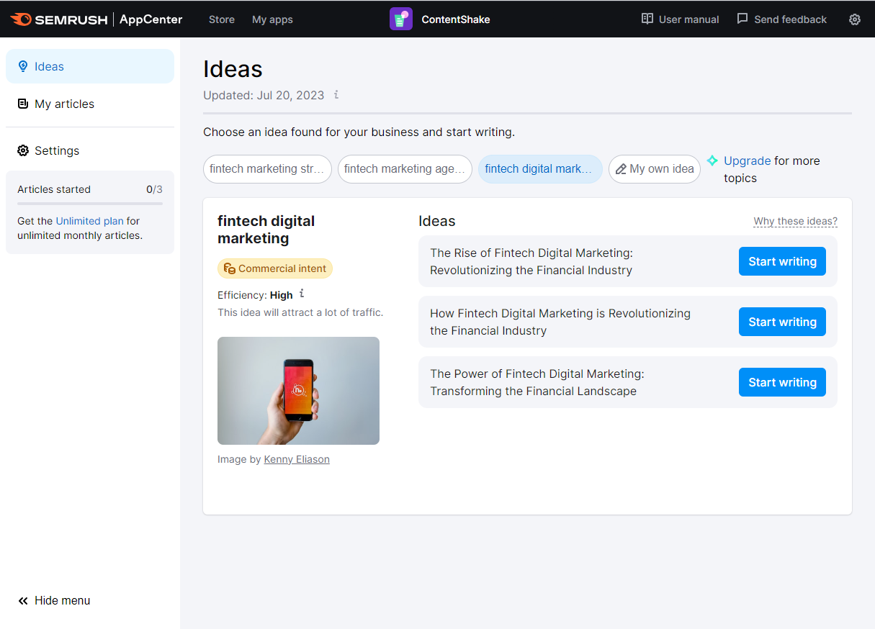
Task: Click the My articles document icon
Action: click(23, 104)
